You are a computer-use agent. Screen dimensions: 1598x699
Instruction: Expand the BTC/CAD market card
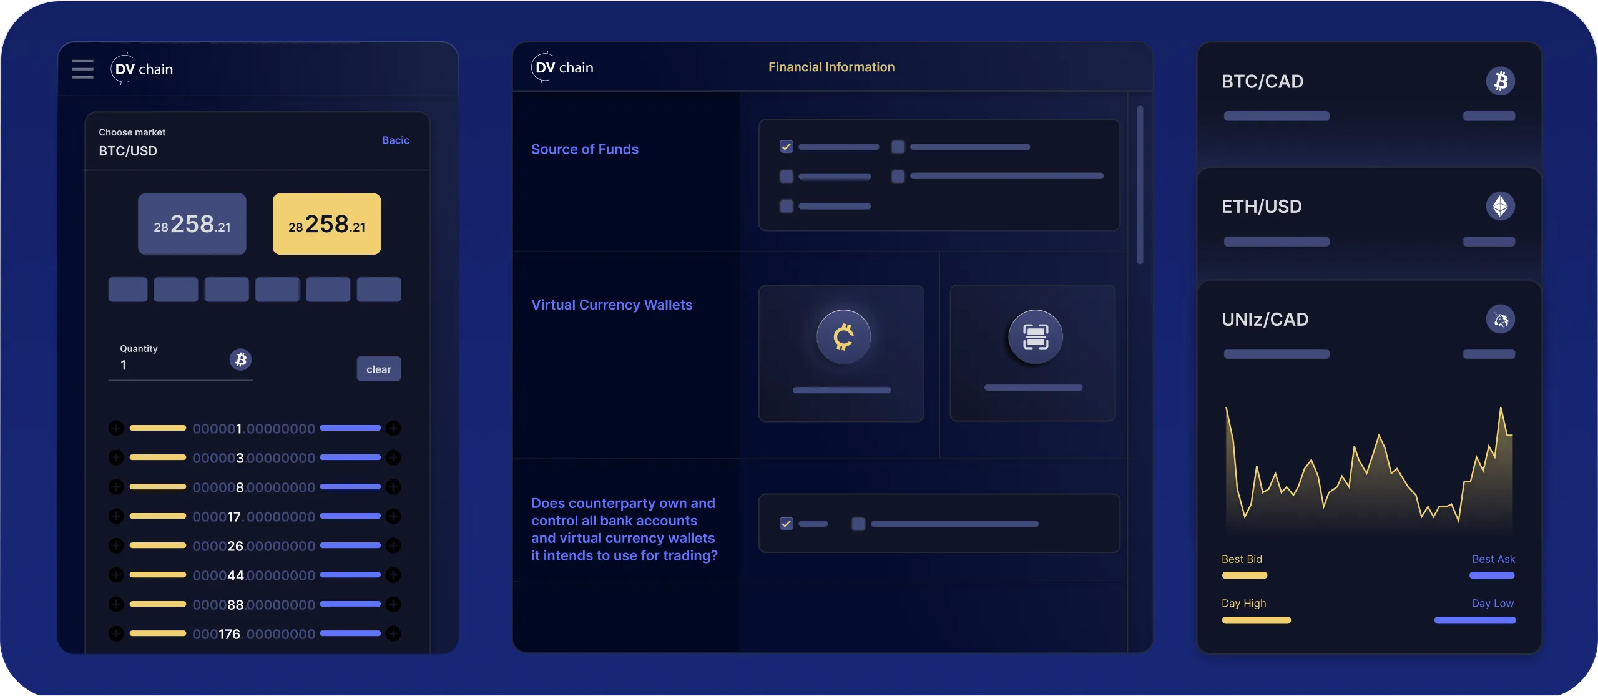coord(1262,82)
